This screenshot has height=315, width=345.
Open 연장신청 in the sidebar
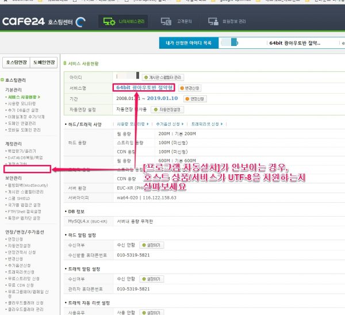pyautogui.click(x=16, y=239)
